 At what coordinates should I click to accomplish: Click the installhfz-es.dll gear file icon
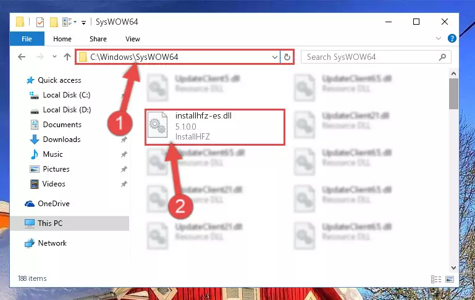point(158,125)
